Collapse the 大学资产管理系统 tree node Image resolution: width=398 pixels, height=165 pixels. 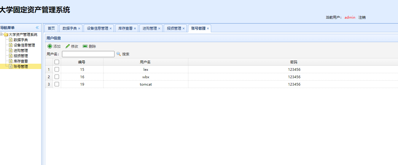click(1, 34)
